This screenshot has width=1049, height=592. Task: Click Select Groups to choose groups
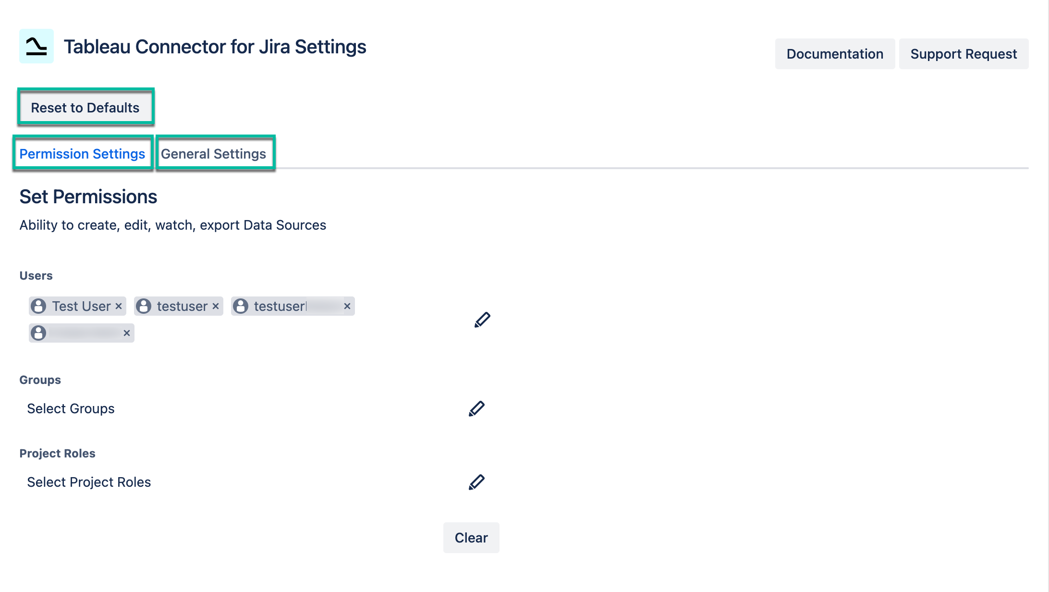[71, 408]
